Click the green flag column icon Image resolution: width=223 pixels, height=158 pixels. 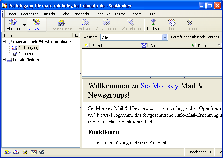(x=193, y=45)
